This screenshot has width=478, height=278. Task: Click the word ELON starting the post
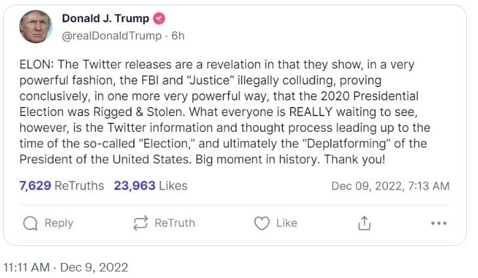pos(35,65)
